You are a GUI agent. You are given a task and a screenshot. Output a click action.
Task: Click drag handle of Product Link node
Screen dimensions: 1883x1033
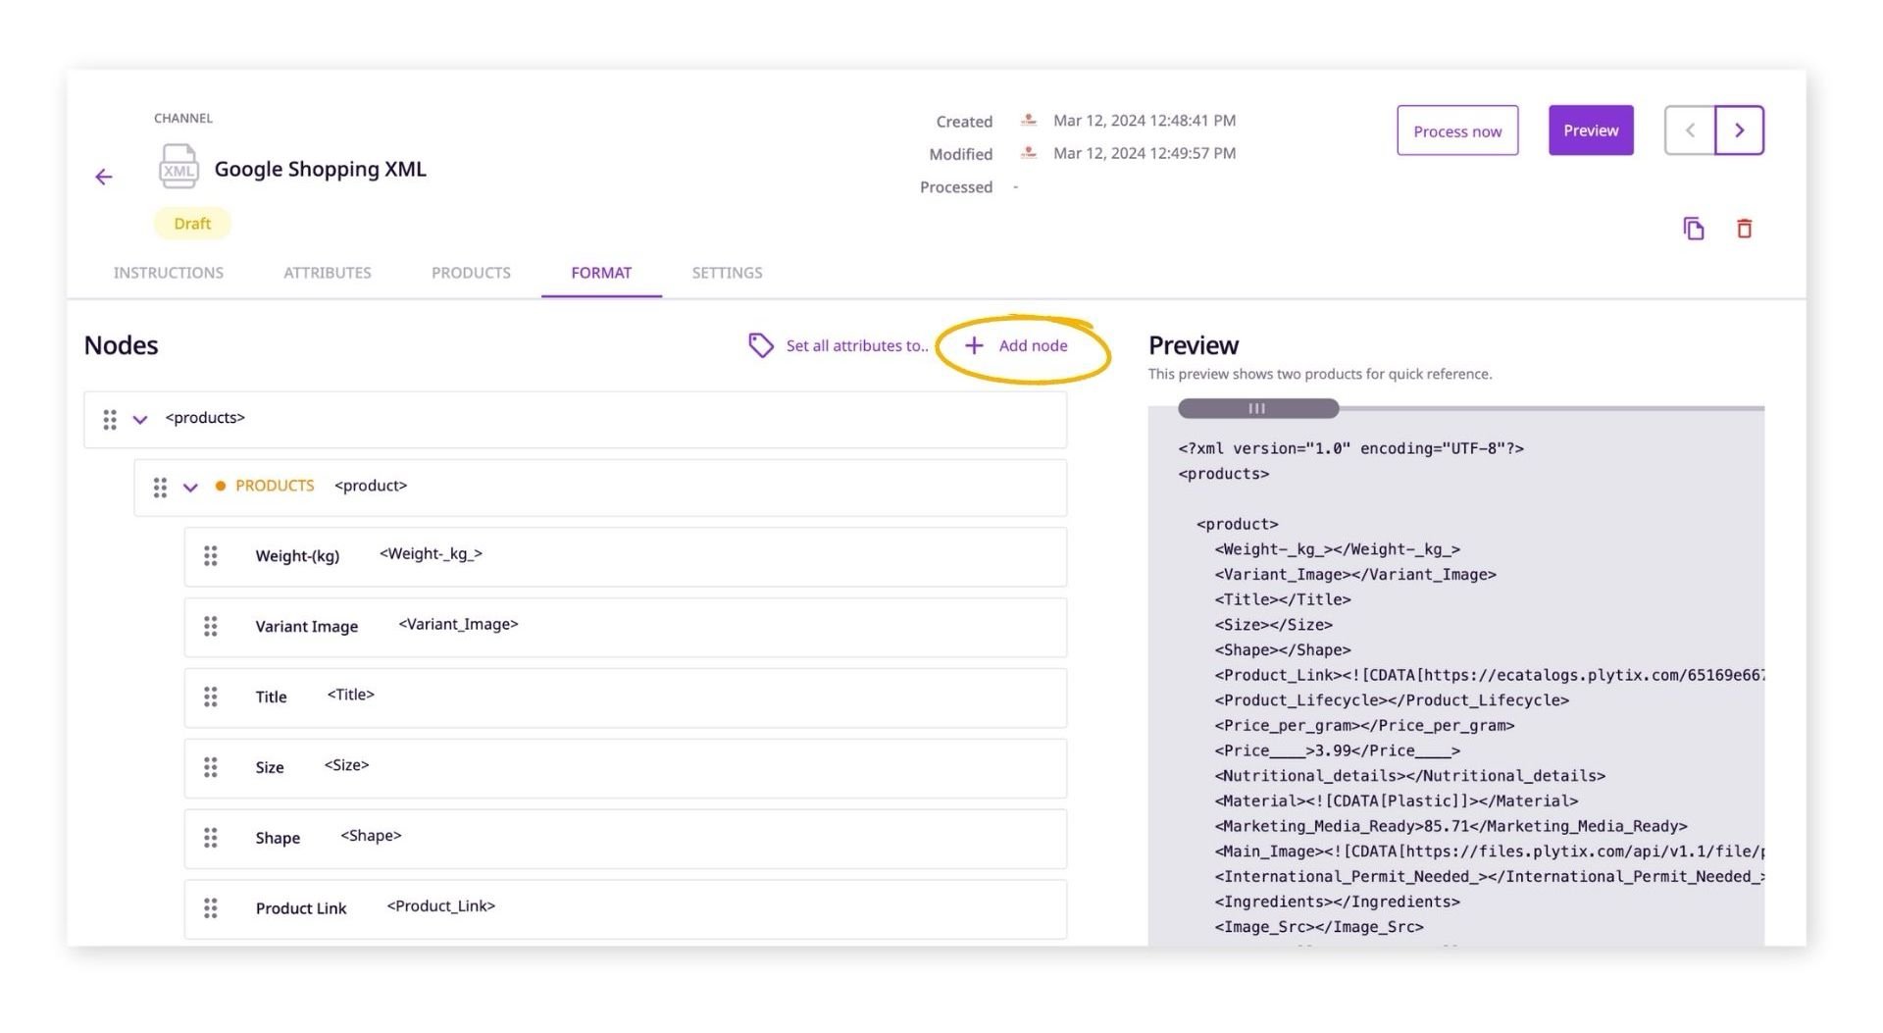coord(210,908)
